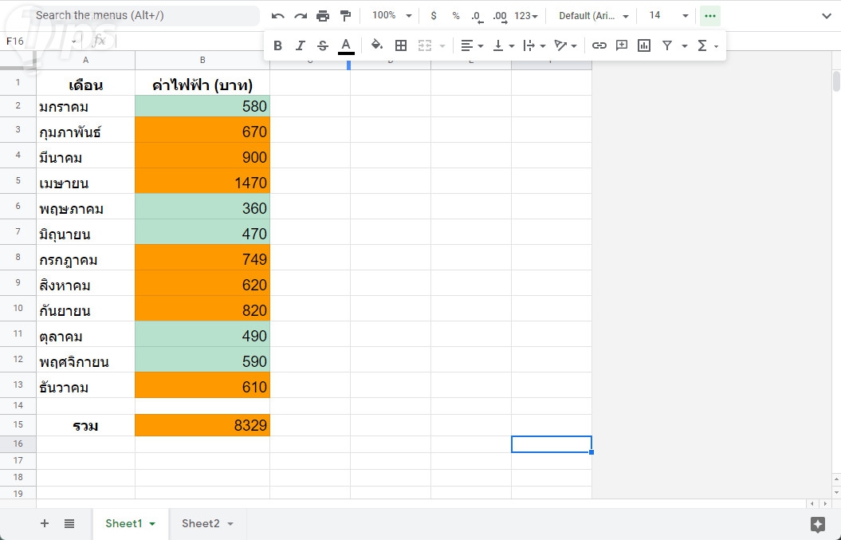Image resolution: width=841 pixels, height=540 pixels.
Task: Select the cell containing 749
Action: [202, 259]
